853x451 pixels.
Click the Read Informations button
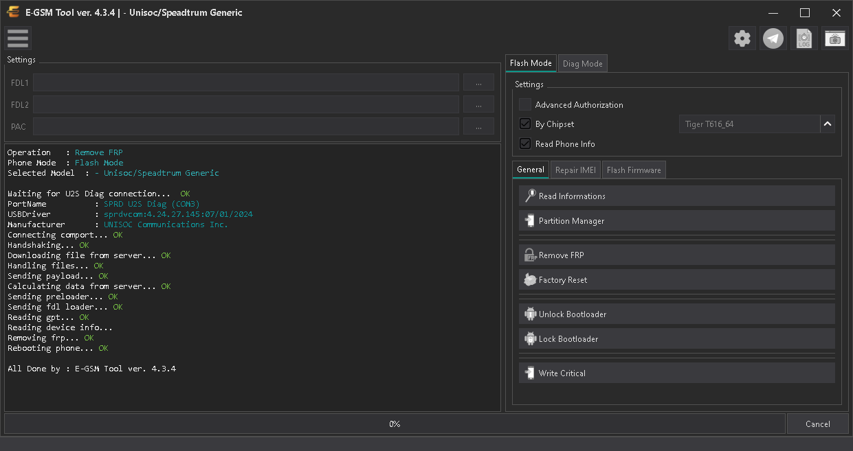click(677, 196)
